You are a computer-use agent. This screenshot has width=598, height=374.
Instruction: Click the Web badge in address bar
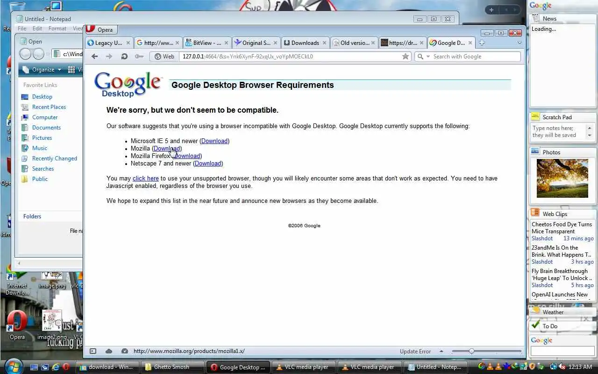(x=164, y=57)
